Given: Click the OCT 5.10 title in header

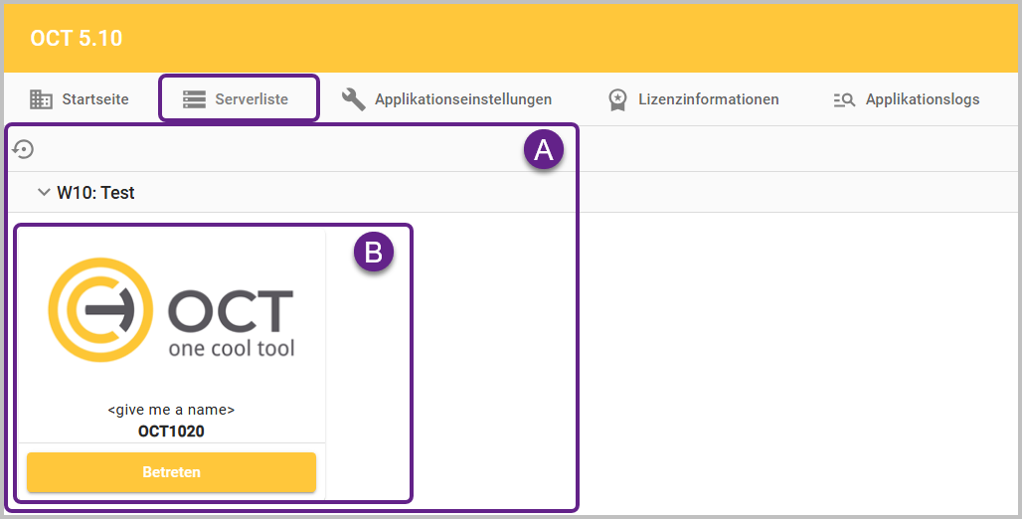Looking at the screenshot, I should [x=77, y=39].
